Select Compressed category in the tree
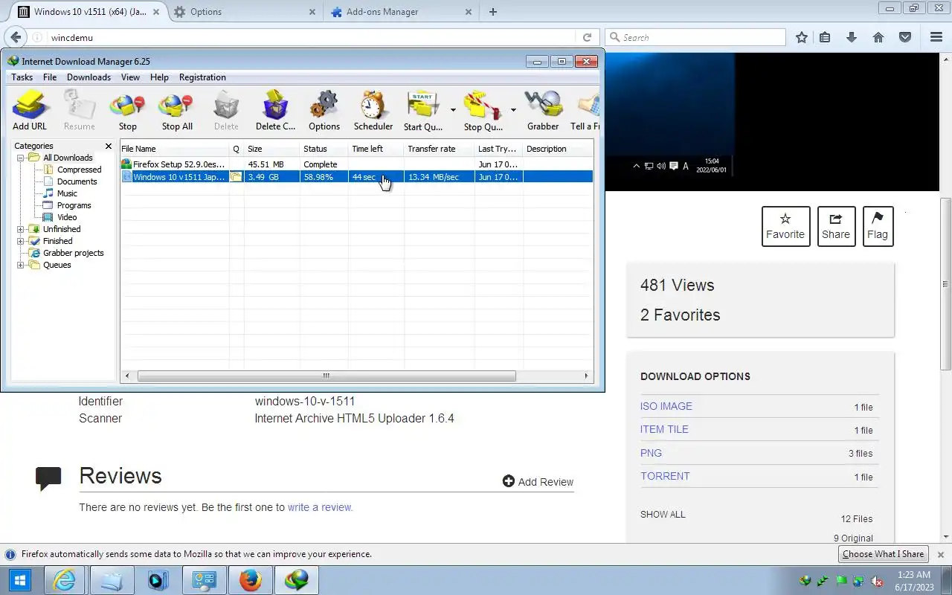The width and height of the screenshot is (952, 595). (79, 170)
